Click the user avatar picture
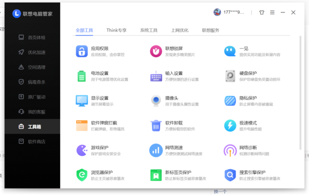 tap(217, 12)
